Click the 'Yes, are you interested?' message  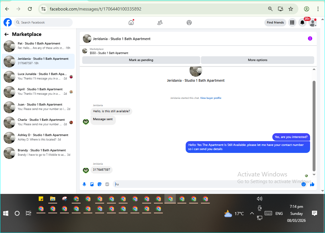pyautogui.click(x=291, y=137)
